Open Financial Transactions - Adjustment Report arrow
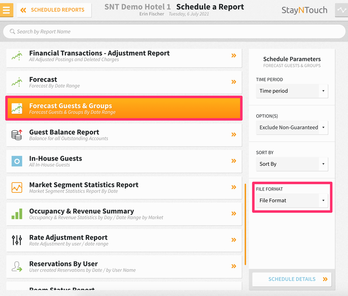Viewport: 348px width, 296px height. coord(234,56)
